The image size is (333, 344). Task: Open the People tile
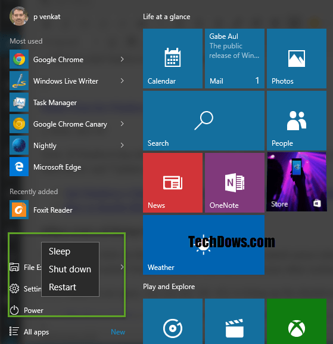(x=297, y=121)
